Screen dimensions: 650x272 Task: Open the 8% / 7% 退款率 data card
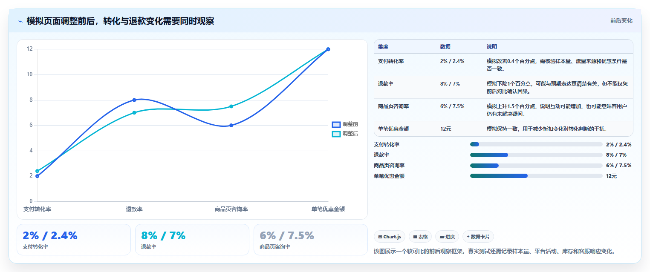click(192, 240)
